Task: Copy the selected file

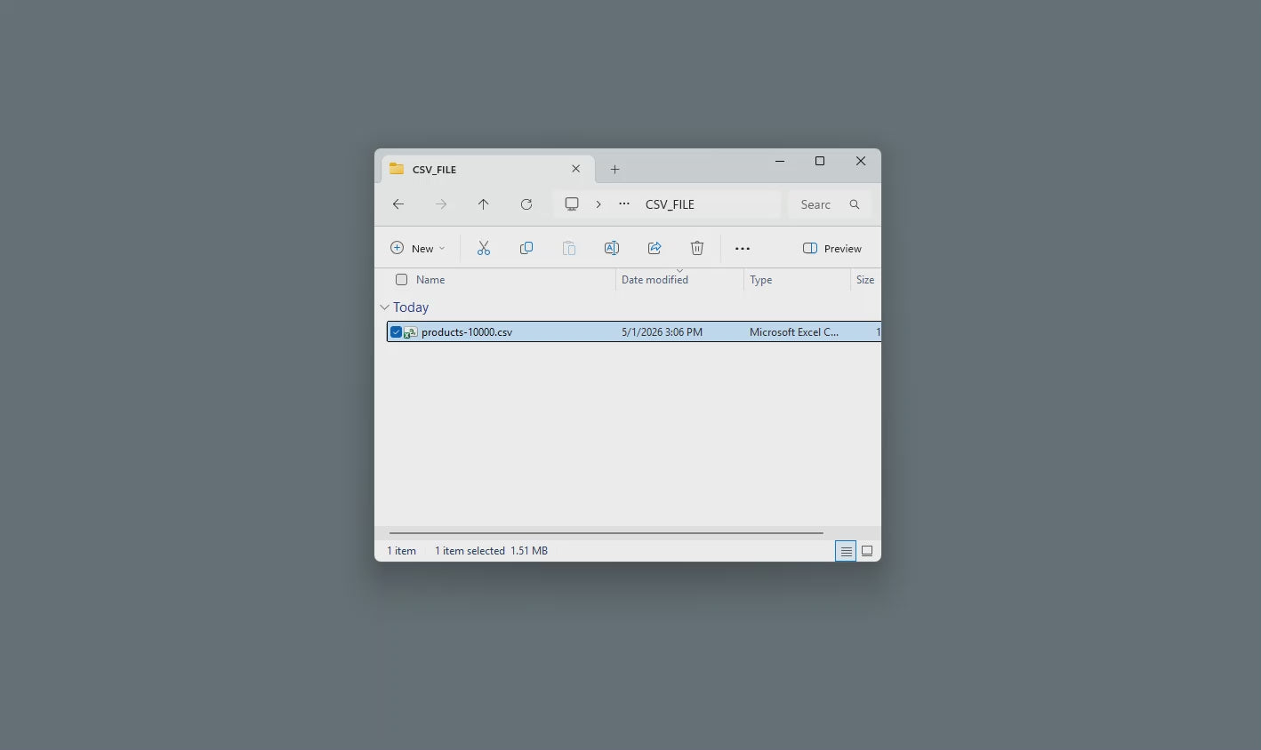Action: 526,248
